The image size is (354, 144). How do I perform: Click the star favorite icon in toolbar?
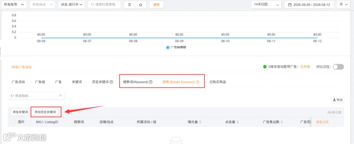coord(141,5)
